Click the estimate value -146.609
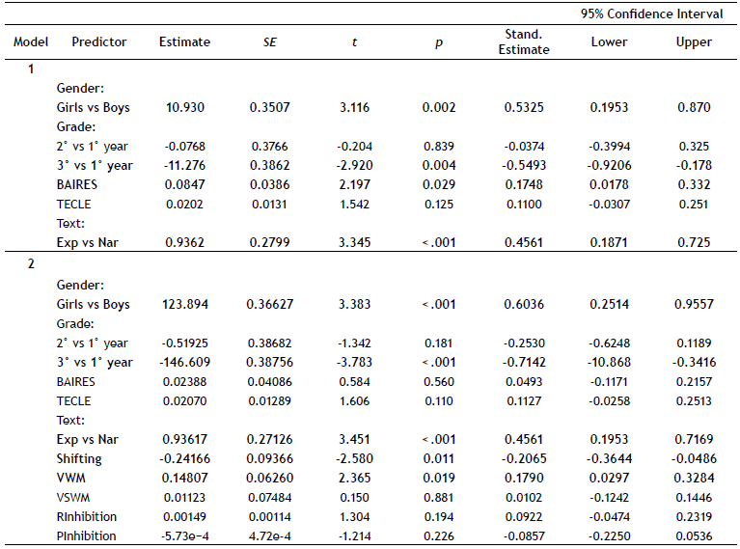 183,362
